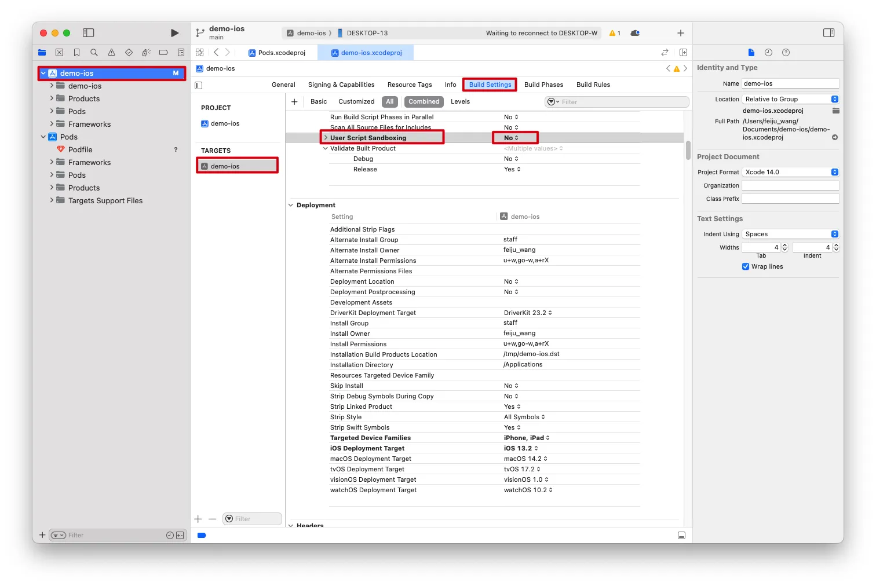
Task: Open the Quick Help inspector
Action: pos(786,53)
